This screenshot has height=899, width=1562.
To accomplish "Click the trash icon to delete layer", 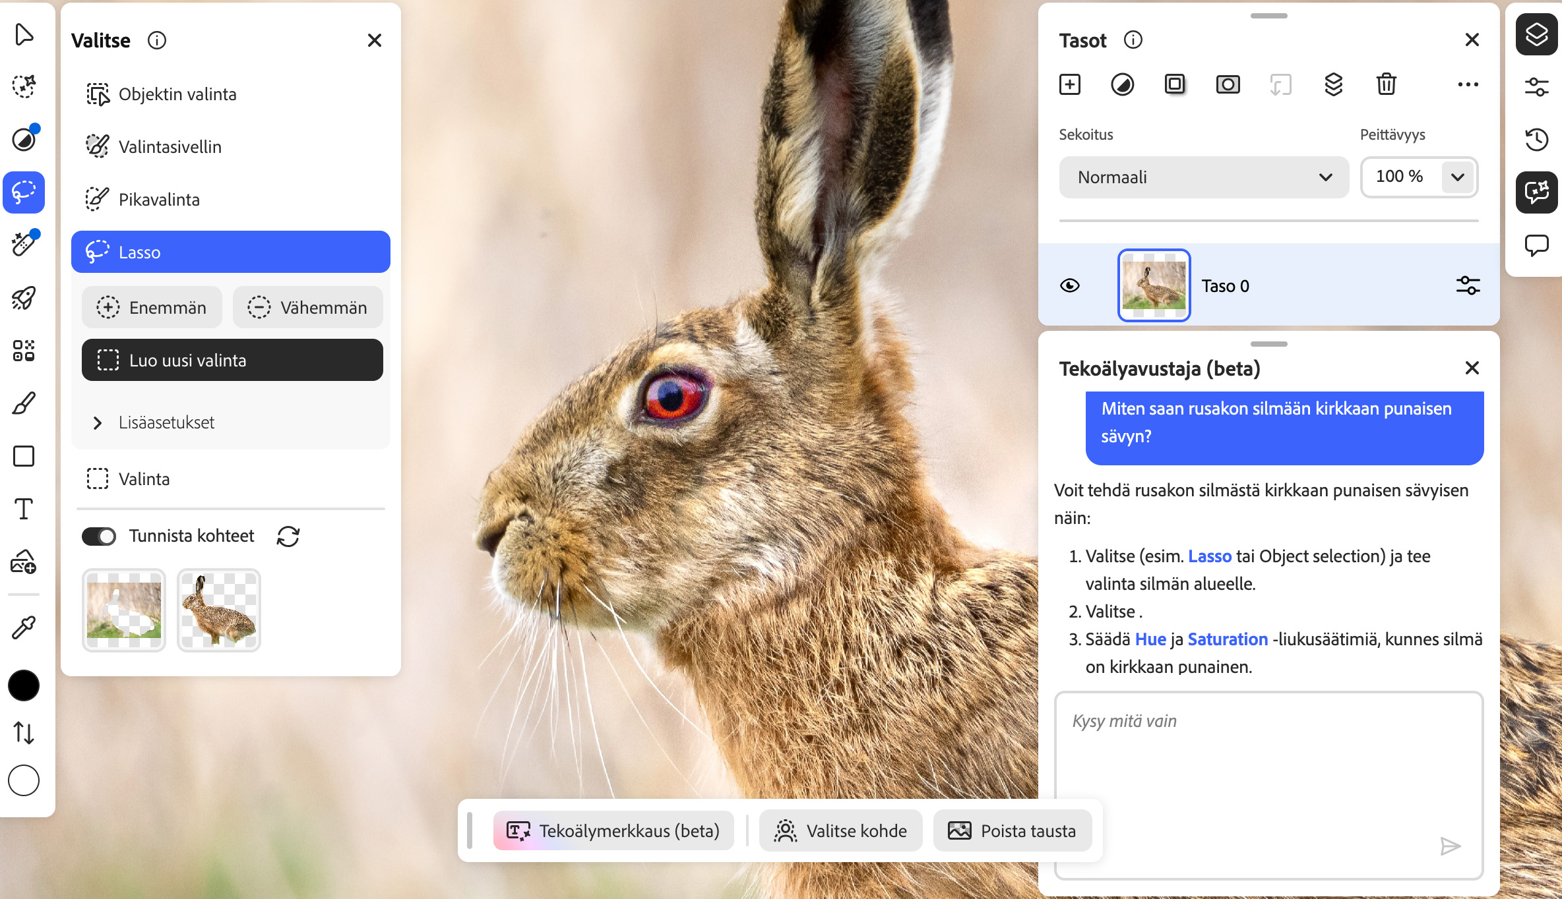I will pos(1386,84).
